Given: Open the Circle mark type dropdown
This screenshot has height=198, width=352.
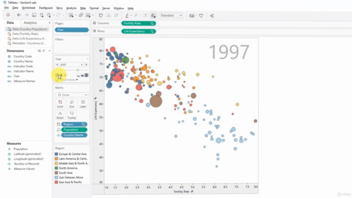Looking at the screenshot, I should (71, 95).
